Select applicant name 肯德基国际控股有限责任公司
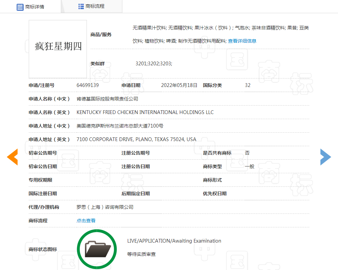Screen dimensions: 338x270 pyautogui.click(x=107, y=99)
